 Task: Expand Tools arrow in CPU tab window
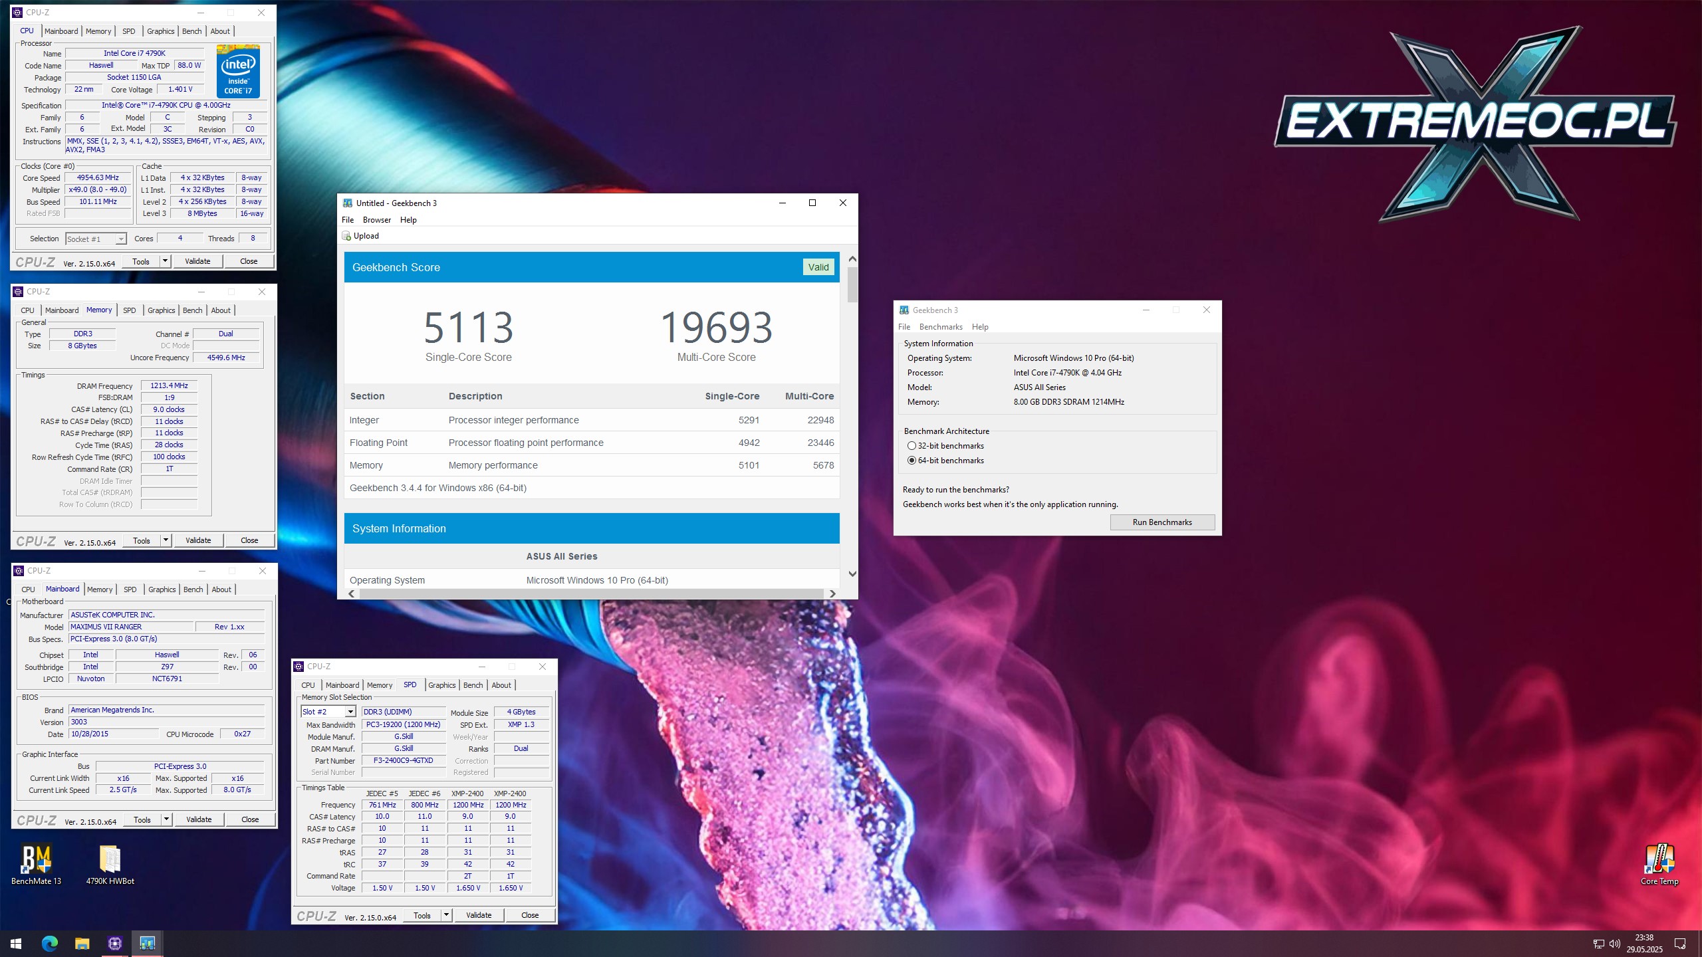point(165,261)
